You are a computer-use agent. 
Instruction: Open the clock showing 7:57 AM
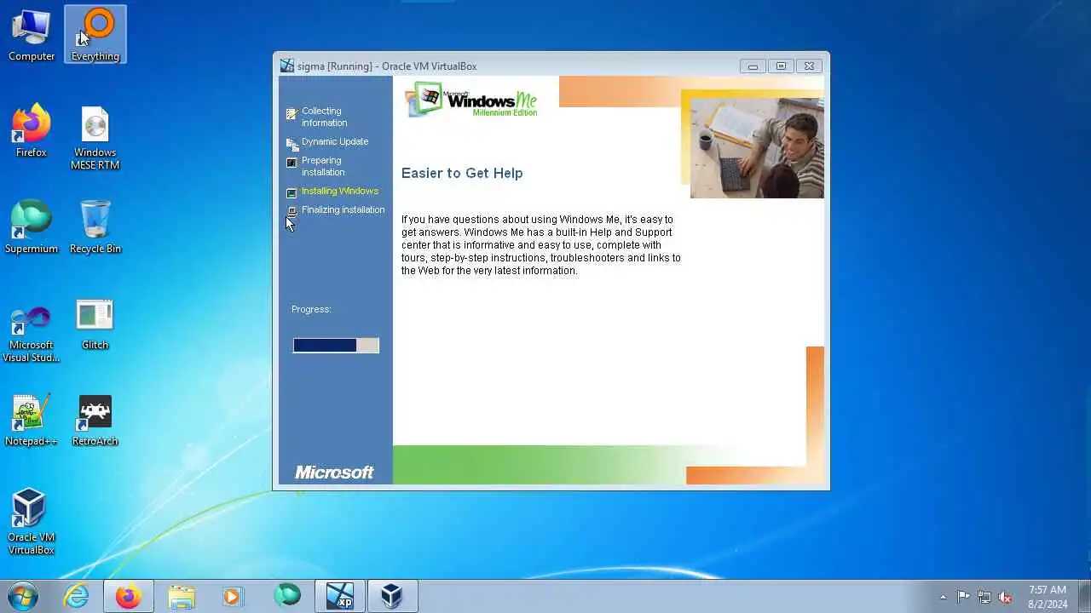click(1048, 597)
